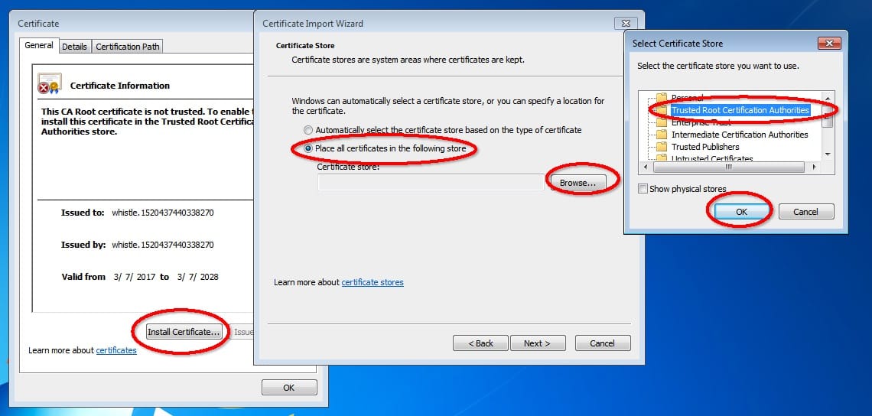872x416 pixels.
Task: Click the Enterprise Trust folder icon
Action: point(662,122)
